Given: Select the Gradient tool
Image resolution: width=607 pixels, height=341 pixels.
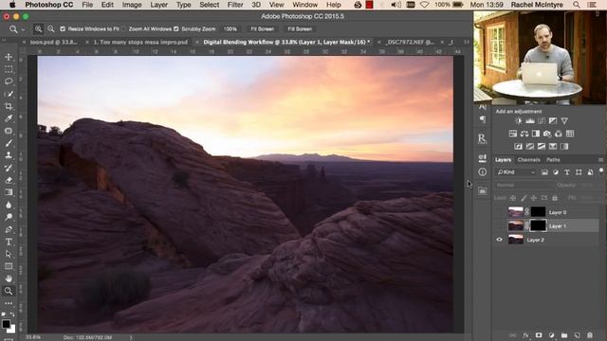Looking at the screenshot, I should click(9, 192).
